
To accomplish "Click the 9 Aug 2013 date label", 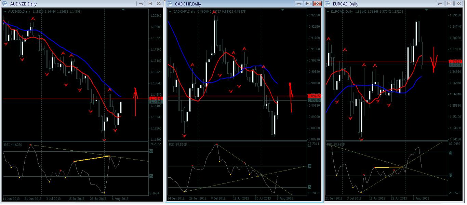I will [284, 199].
